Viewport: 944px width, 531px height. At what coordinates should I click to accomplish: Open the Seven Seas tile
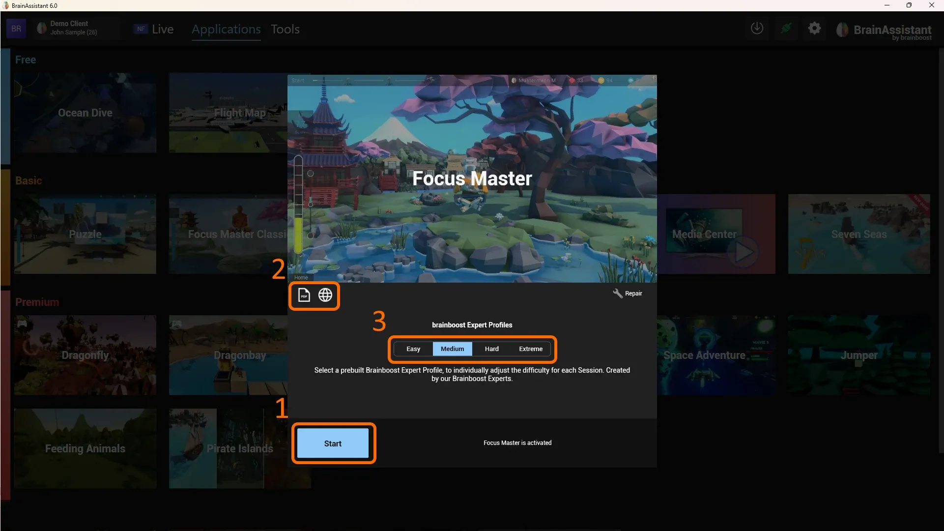[859, 234]
